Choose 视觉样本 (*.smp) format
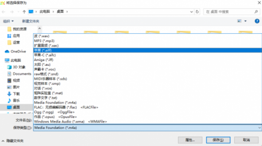The image size is (262, 146). pos(148,83)
